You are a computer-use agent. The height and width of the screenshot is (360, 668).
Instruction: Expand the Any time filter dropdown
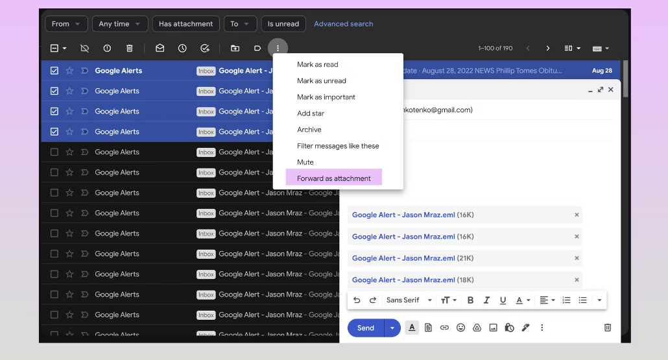119,24
